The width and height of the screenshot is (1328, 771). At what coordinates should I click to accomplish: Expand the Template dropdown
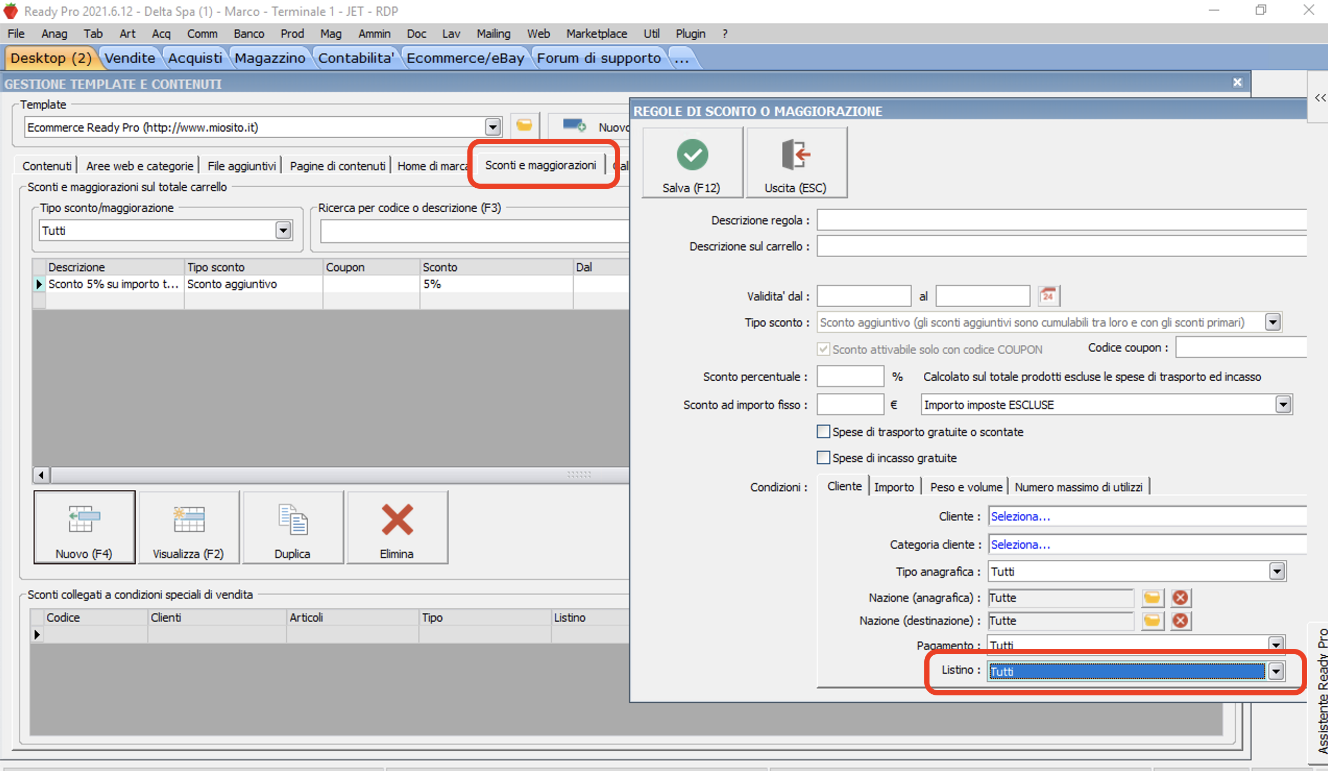click(x=493, y=127)
